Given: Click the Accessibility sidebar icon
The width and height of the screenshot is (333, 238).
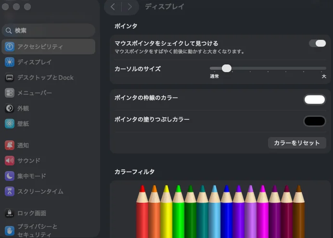Looking at the screenshot, I should click(x=10, y=47).
